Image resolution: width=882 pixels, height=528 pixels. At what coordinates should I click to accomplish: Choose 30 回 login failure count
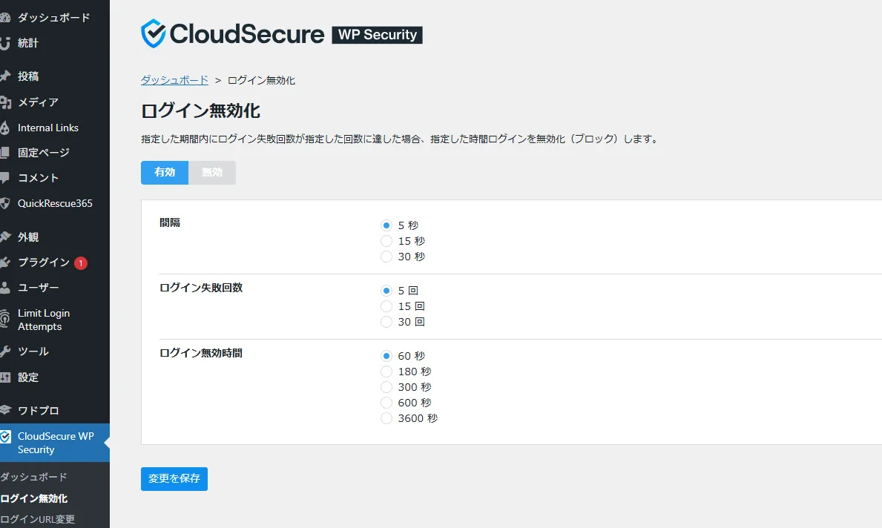pos(386,322)
